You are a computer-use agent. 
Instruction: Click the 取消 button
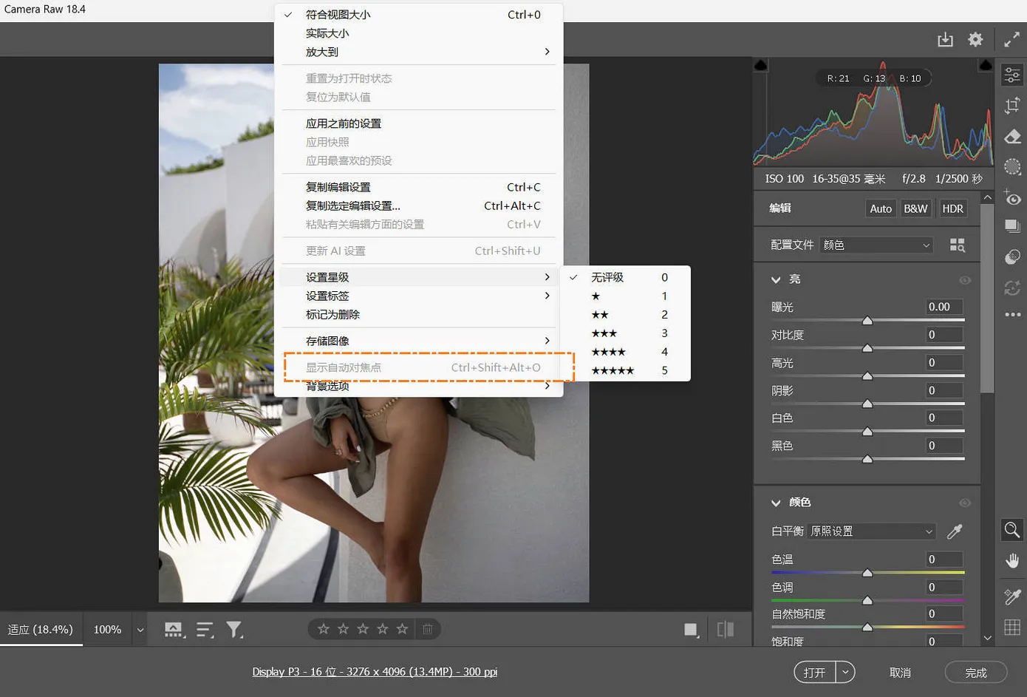click(x=900, y=673)
